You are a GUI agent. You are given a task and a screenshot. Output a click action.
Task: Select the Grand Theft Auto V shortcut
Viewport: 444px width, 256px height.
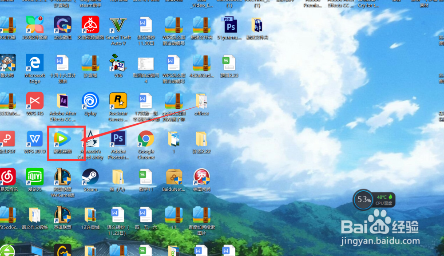point(118,24)
